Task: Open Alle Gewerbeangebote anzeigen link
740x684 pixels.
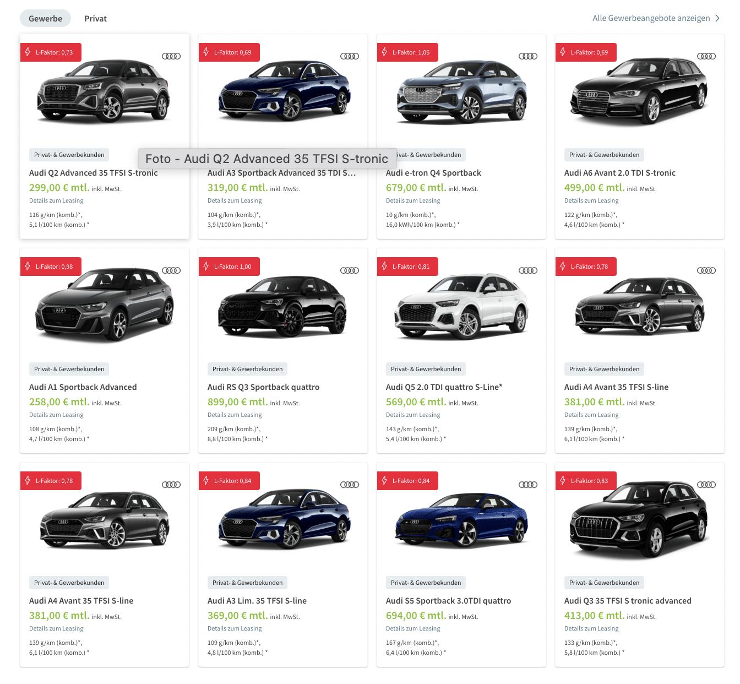Action: click(x=651, y=18)
